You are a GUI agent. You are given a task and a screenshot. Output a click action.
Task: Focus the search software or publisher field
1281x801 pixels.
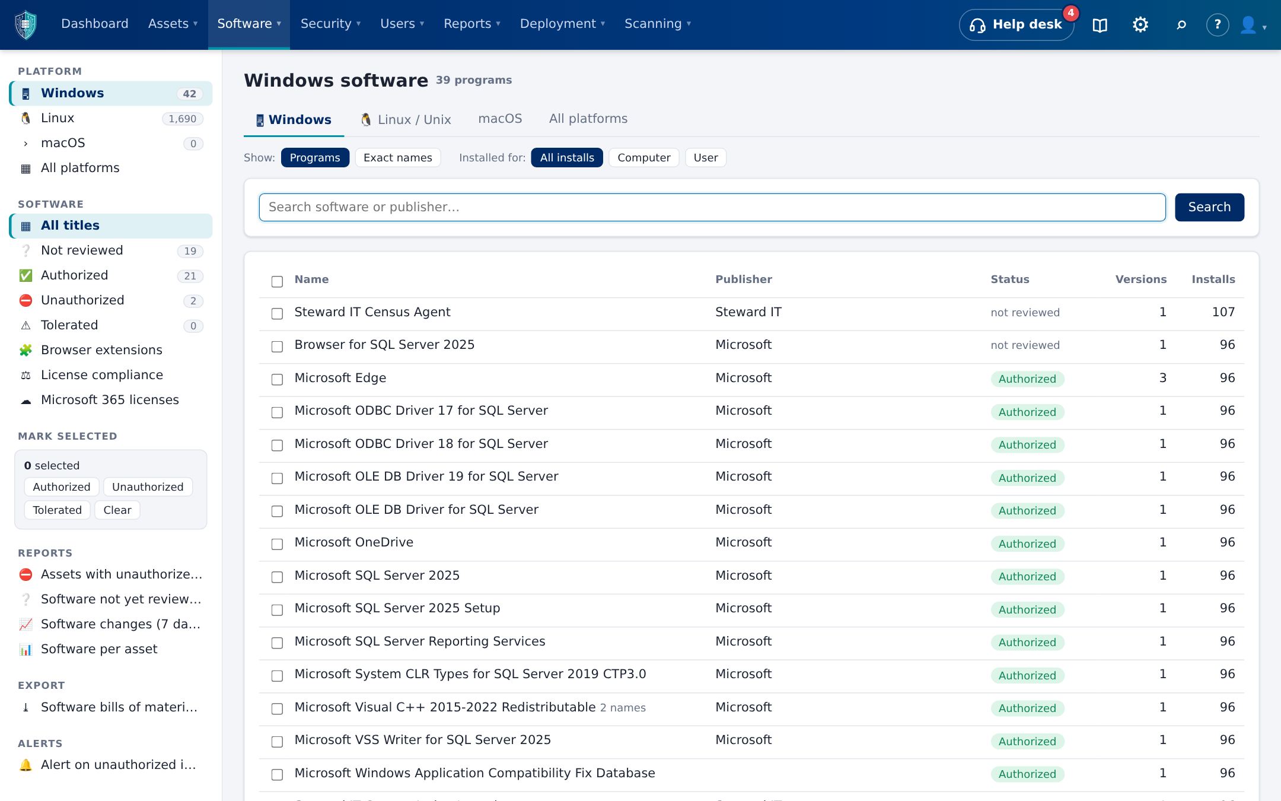point(712,207)
